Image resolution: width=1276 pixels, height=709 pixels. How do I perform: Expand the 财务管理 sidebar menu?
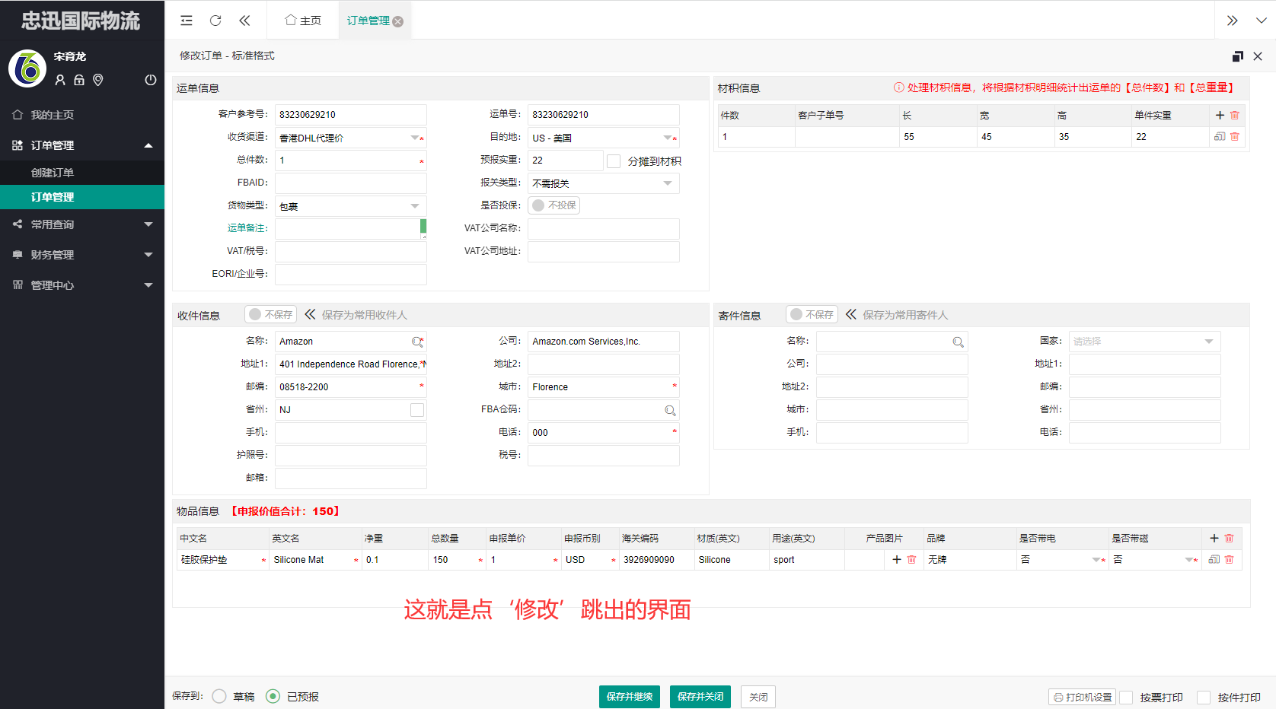tap(82, 255)
